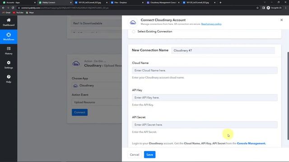Reload the page with refresh icon
Screen dimensions: 289x162
tap(13, 8)
